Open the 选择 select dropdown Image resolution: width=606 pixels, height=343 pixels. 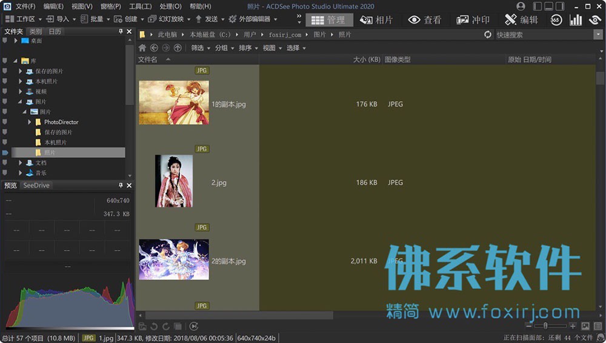(x=296, y=48)
